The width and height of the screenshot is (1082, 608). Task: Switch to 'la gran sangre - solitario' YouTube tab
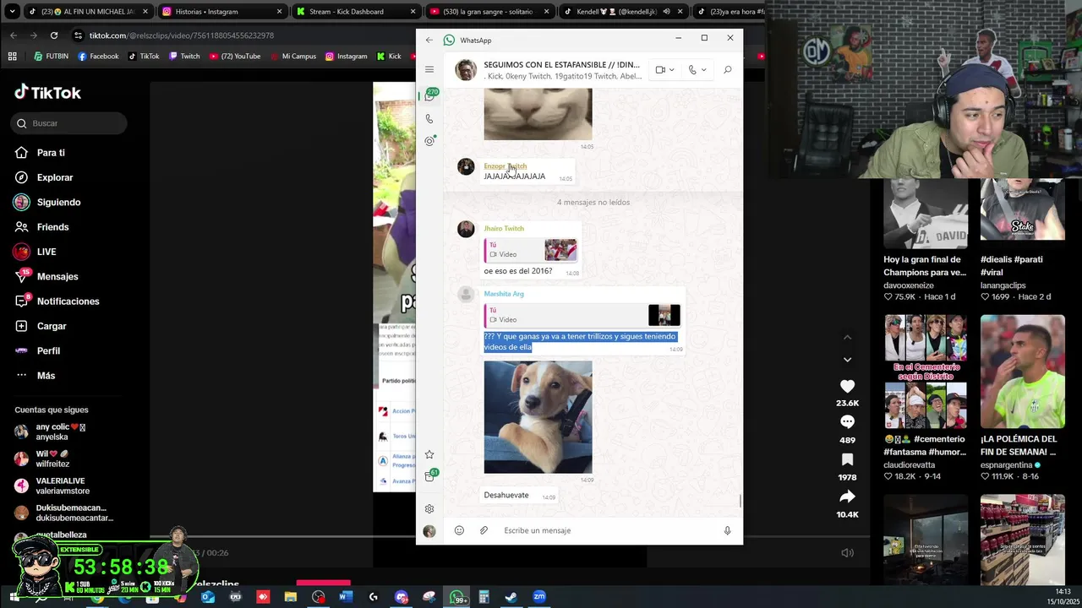tap(489, 12)
